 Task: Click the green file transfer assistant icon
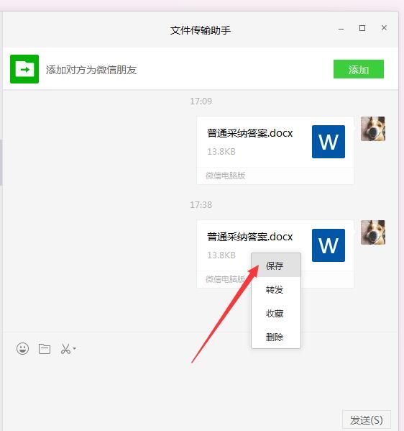click(x=24, y=69)
